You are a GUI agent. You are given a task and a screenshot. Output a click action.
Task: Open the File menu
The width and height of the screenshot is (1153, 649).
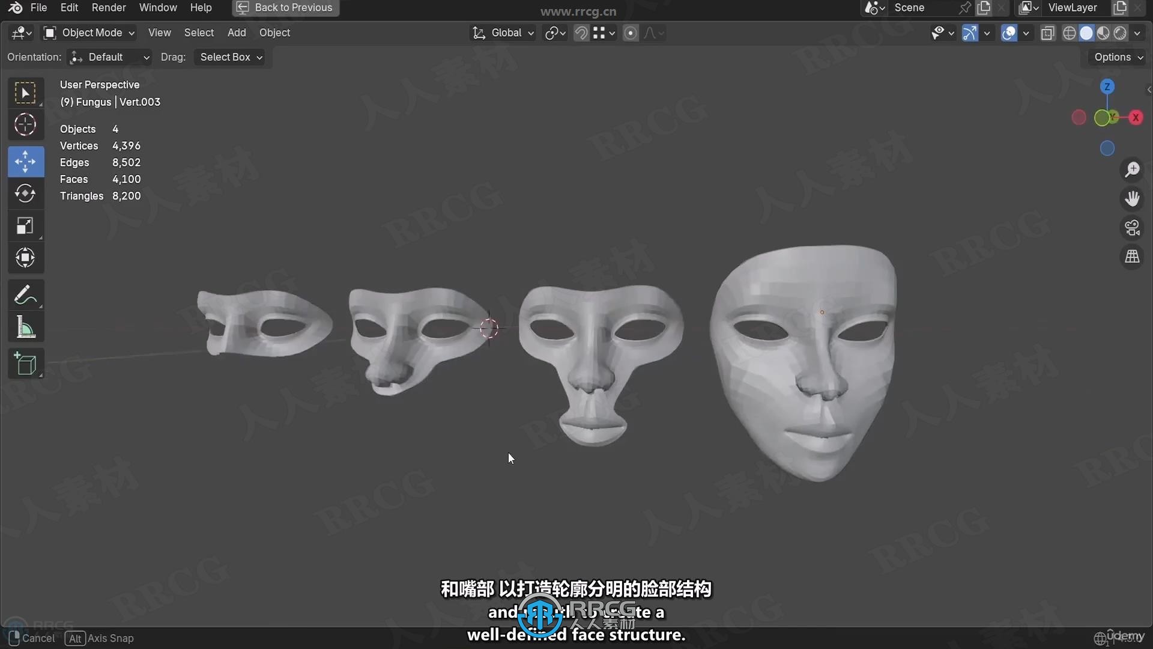coord(38,8)
